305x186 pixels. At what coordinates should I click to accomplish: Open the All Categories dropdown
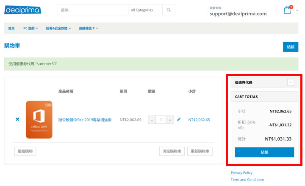(x=144, y=10)
